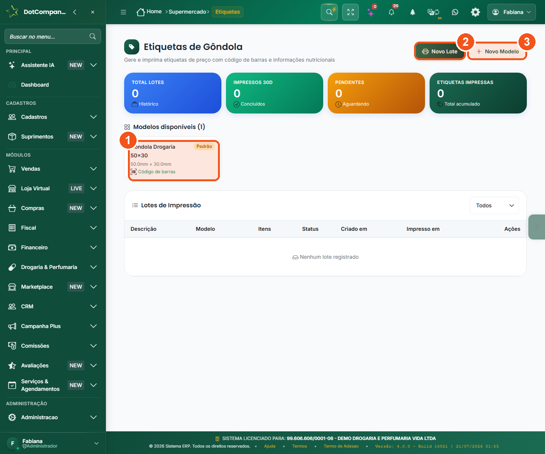
Task: Open Marketplace menu item
Action: (53, 287)
